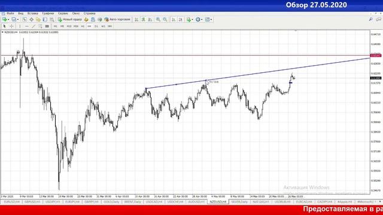Open the New Chart toolbar icon
The image size is (383, 215).
(4, 20)
